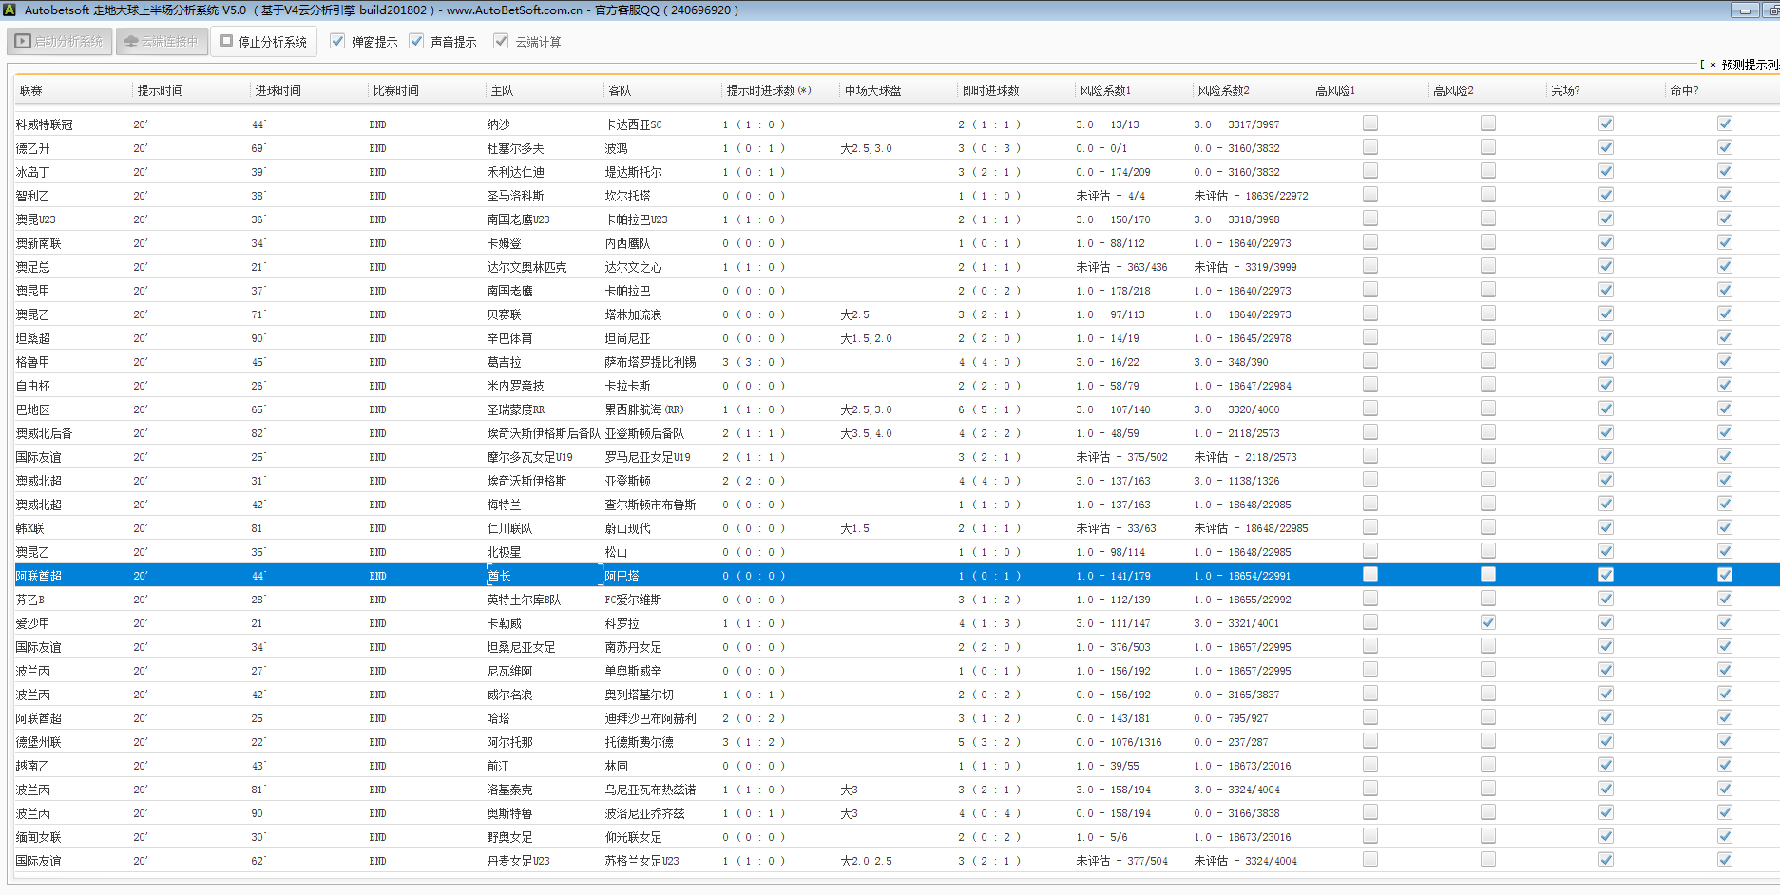Select the 葛吉拉 match row

[505, 362]
